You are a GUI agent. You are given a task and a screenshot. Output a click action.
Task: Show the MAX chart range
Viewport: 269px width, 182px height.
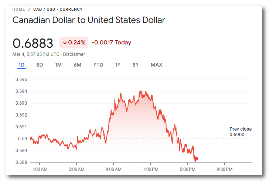156,65
